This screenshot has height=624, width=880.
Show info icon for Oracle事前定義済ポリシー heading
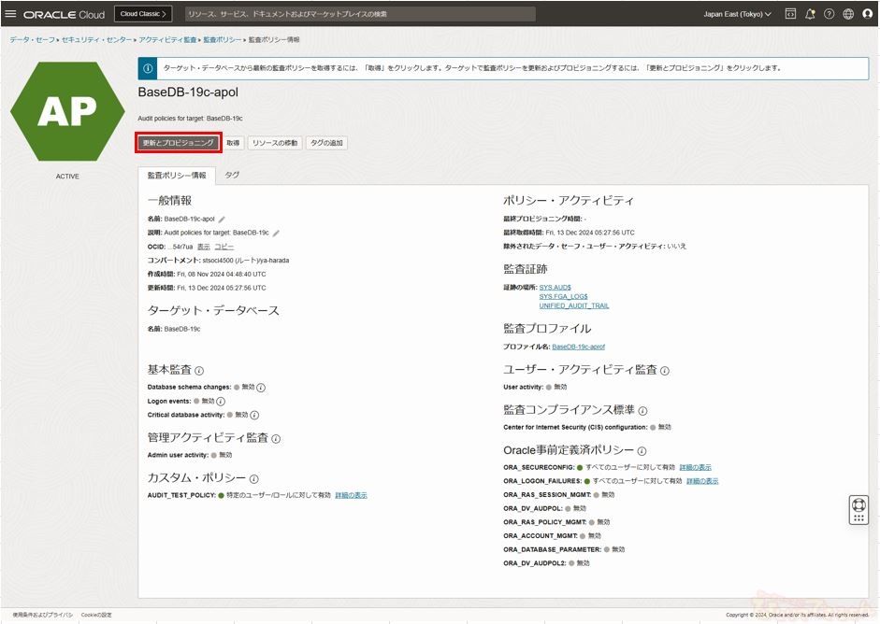point(642,451)
